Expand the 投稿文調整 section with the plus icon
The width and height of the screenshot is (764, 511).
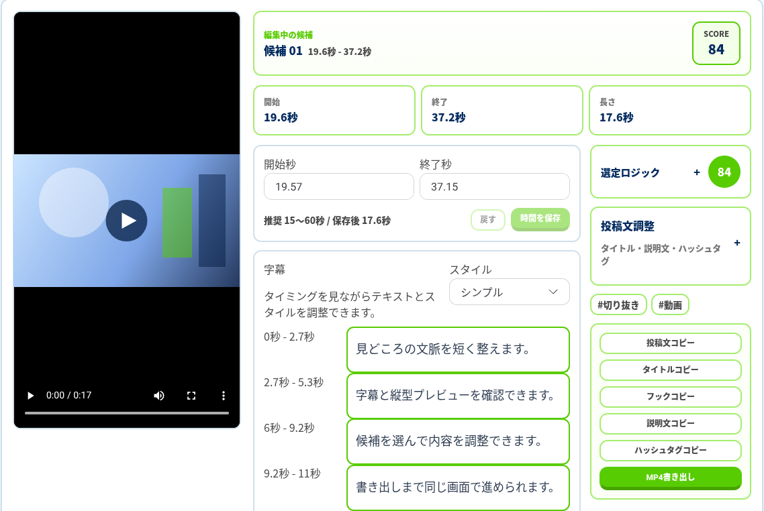[x=737, y=242]
